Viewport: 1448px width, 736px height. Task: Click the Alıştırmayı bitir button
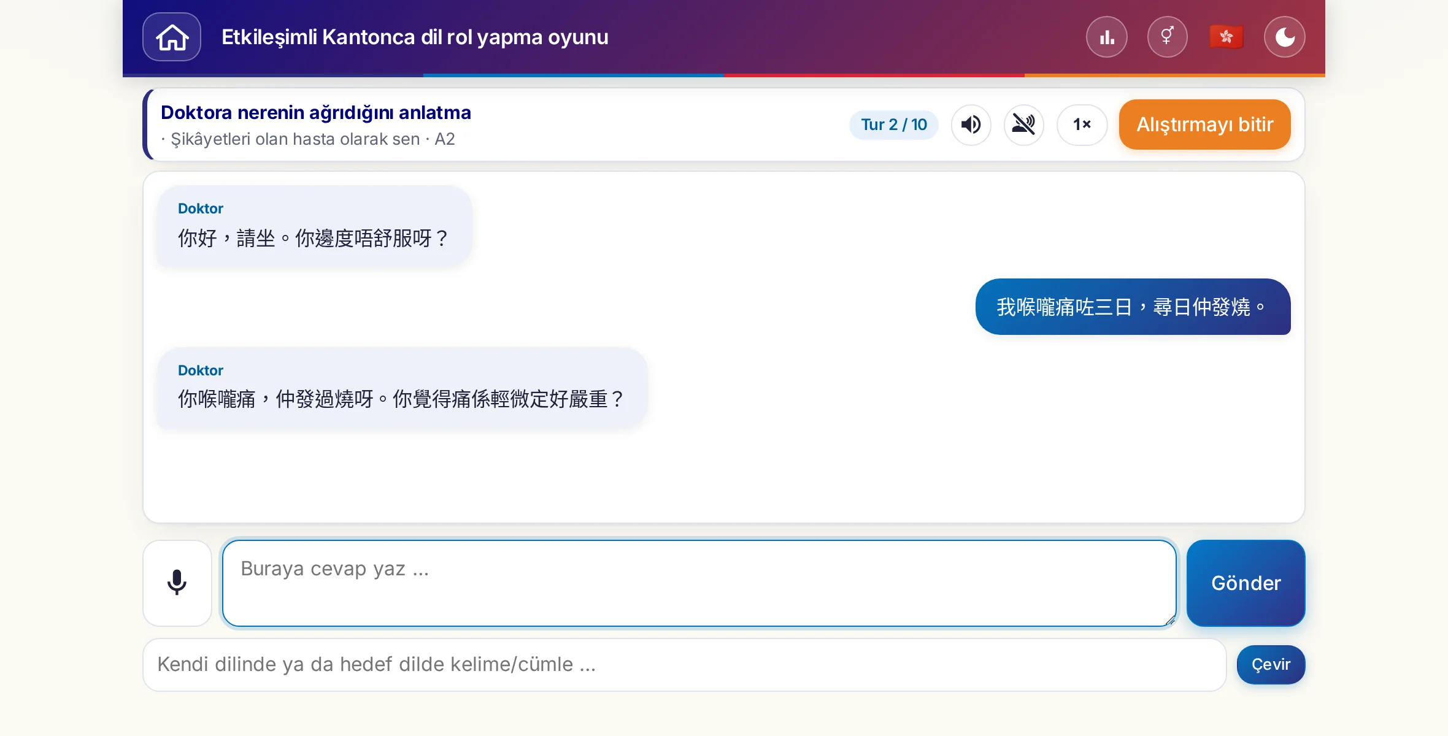(1205, 125)
